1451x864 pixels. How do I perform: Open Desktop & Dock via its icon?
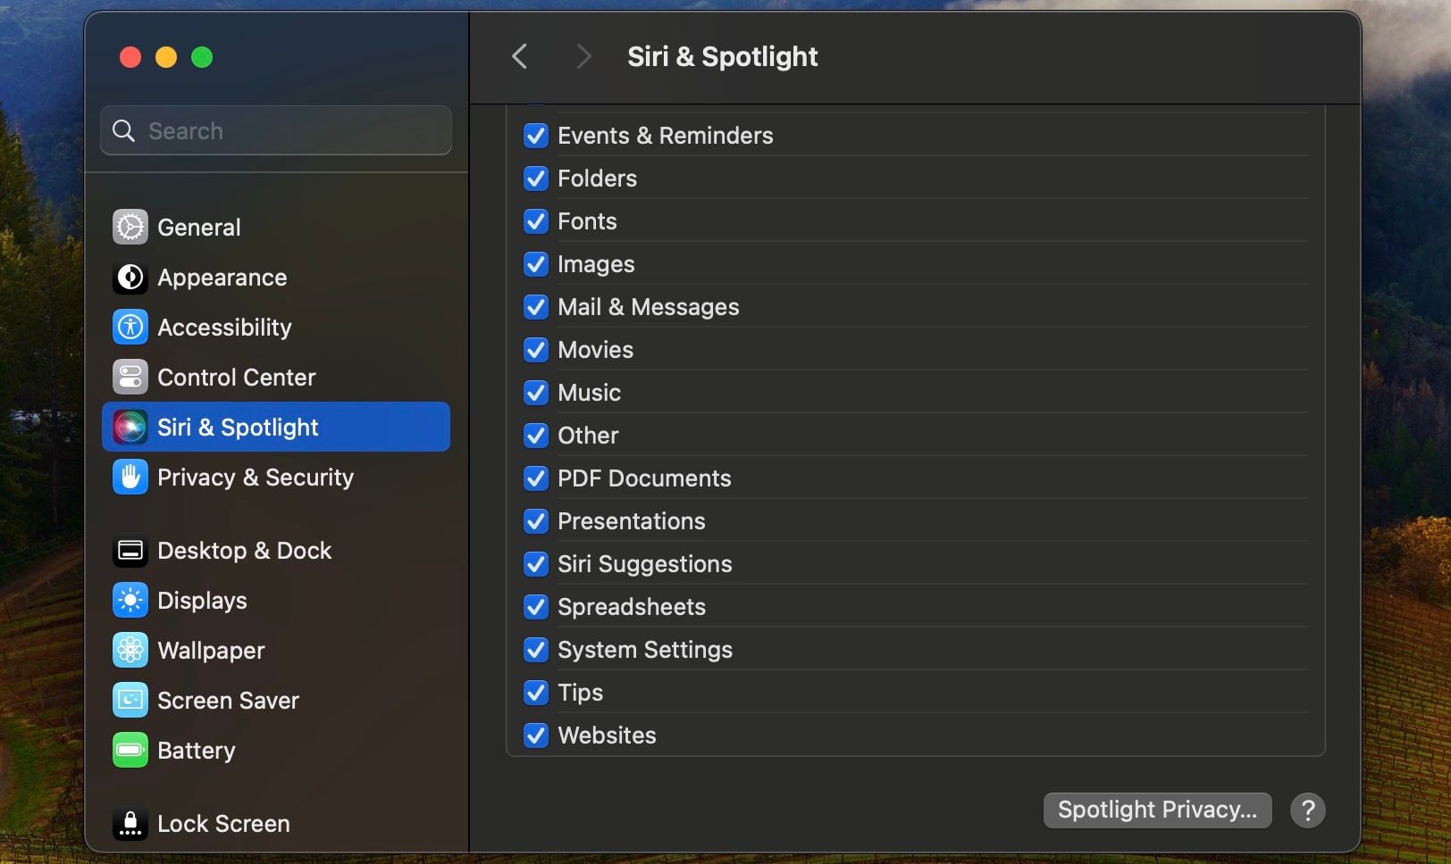130,551
